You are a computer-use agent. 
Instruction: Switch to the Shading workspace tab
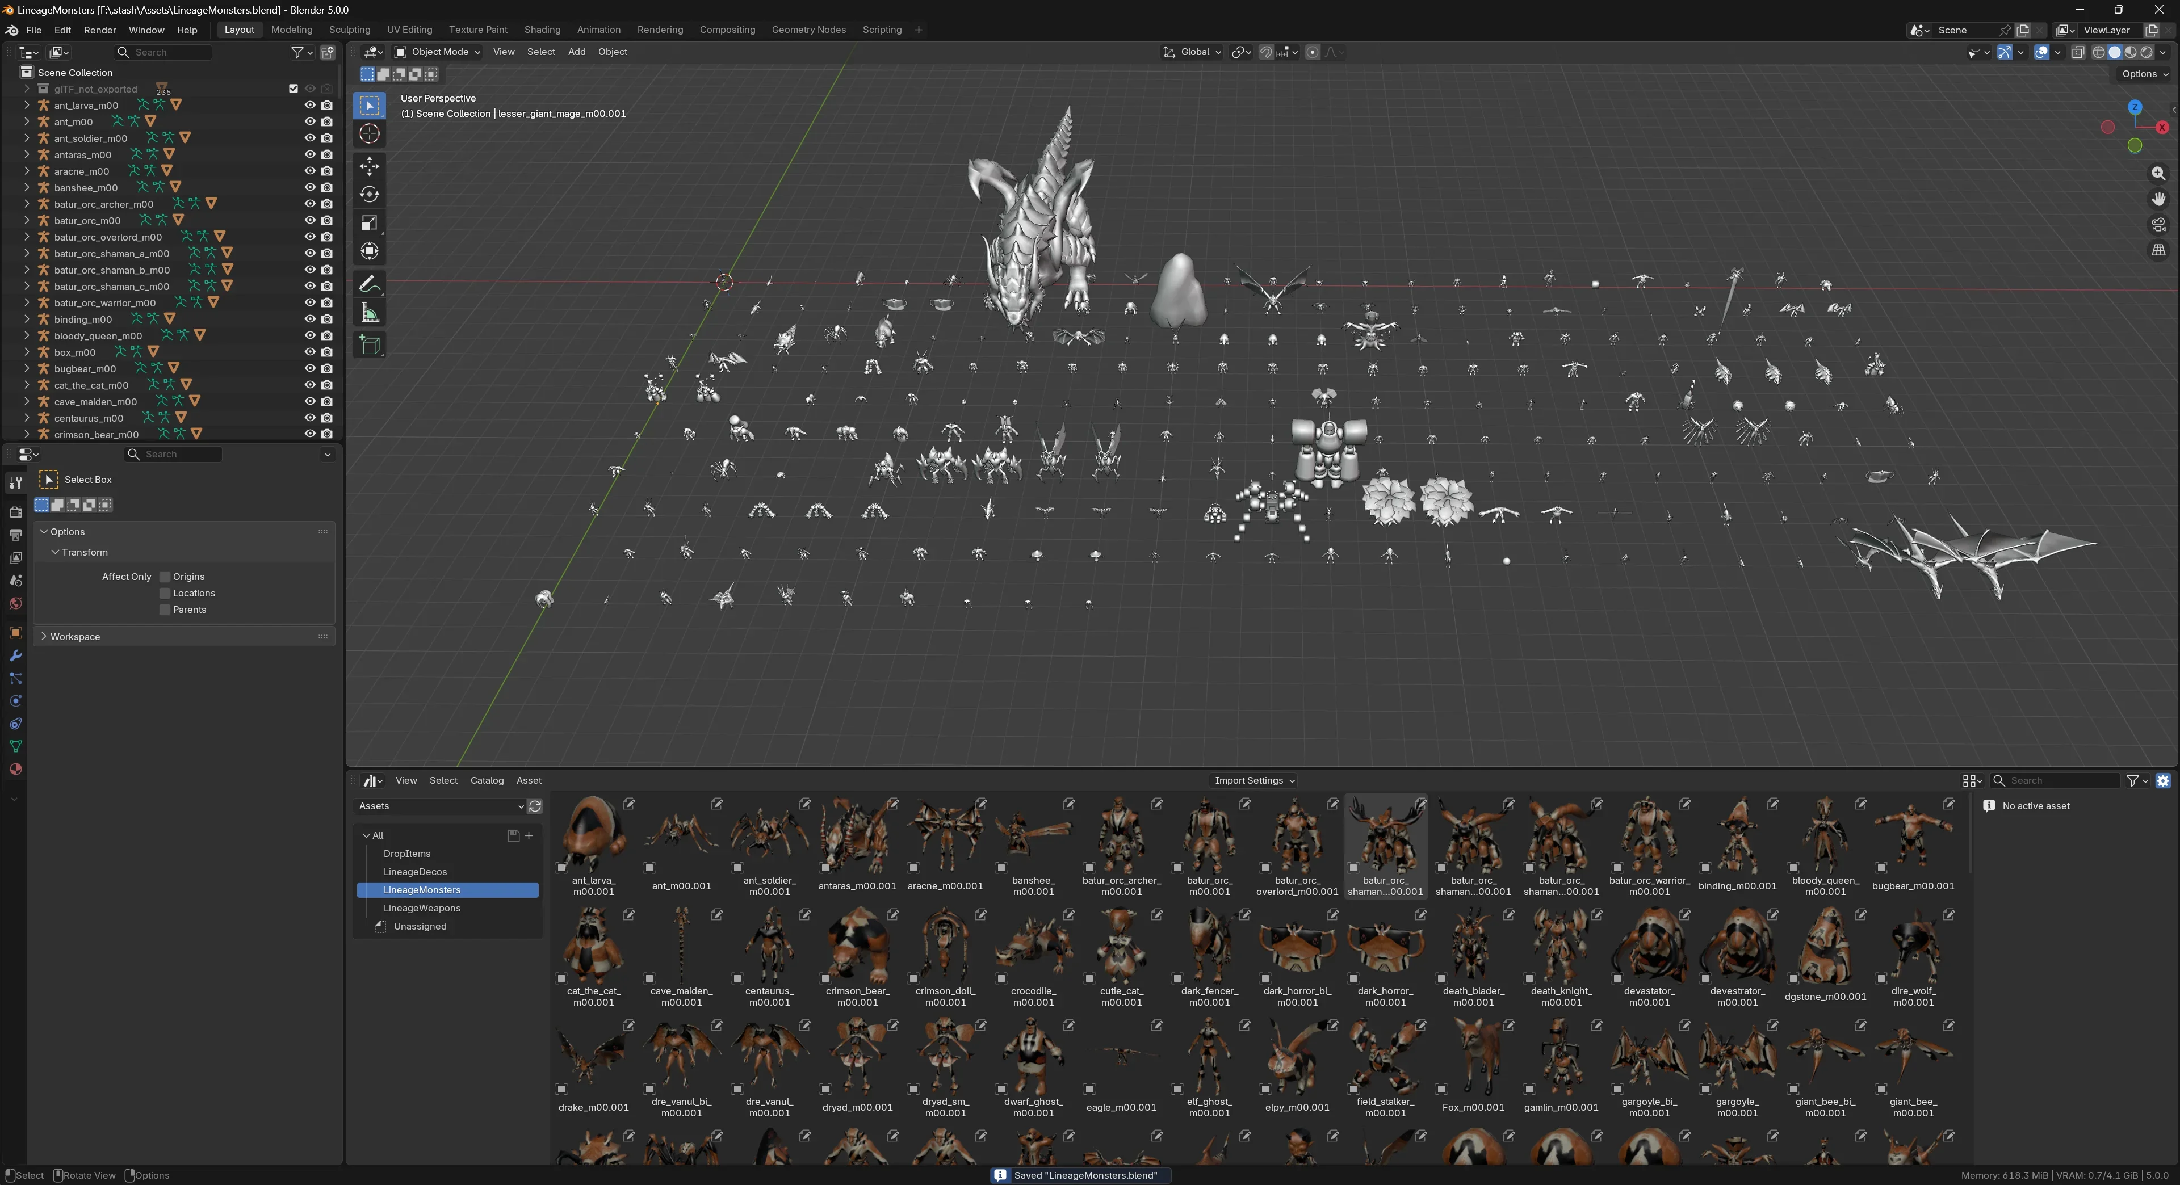coord(543,30)
